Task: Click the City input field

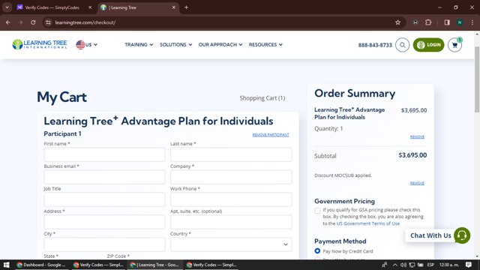Action: coord(104,244)
